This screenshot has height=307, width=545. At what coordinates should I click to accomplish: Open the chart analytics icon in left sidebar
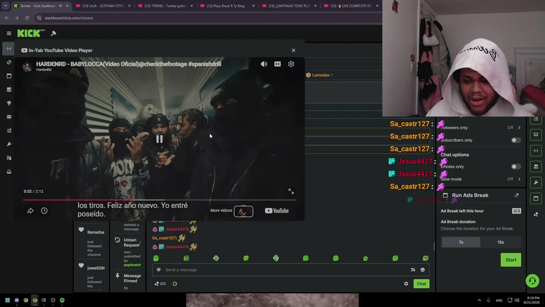(9, 130)
